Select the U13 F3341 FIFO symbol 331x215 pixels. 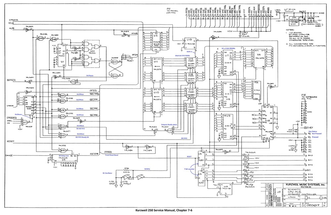[191, 93]
